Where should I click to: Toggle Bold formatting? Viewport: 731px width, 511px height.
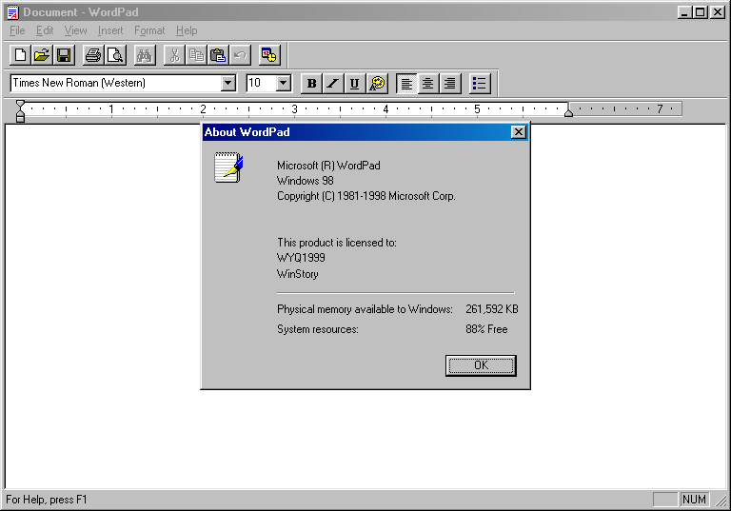(x=312, y=84)
